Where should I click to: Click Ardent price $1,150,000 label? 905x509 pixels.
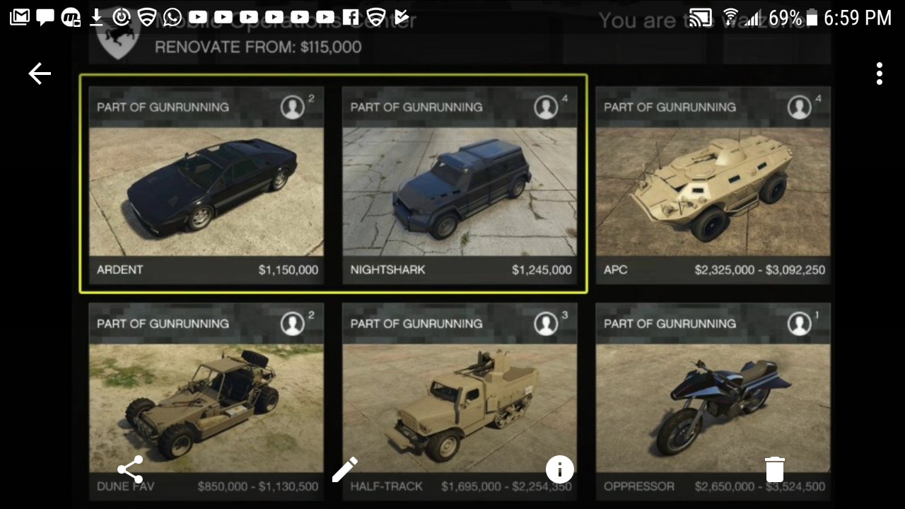tap(288, 270)
